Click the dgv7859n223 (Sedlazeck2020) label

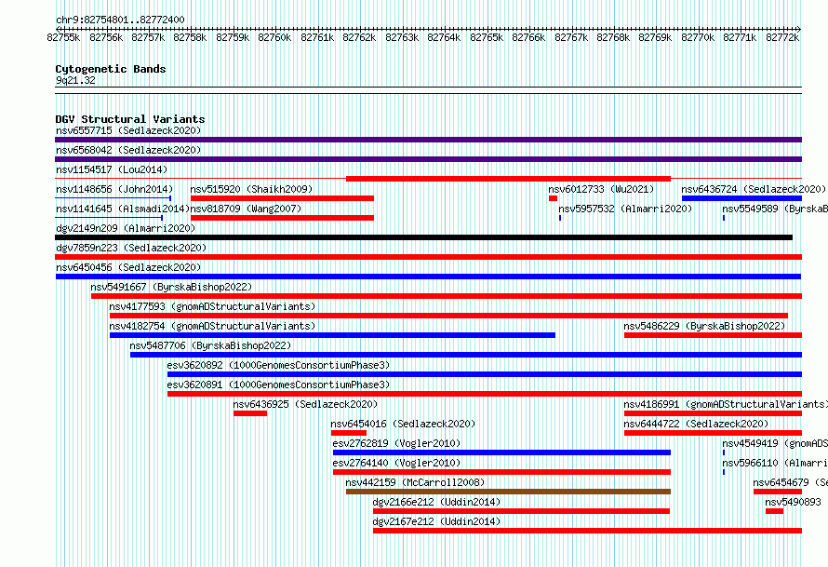pyautogui.click(x=131, y=248)
